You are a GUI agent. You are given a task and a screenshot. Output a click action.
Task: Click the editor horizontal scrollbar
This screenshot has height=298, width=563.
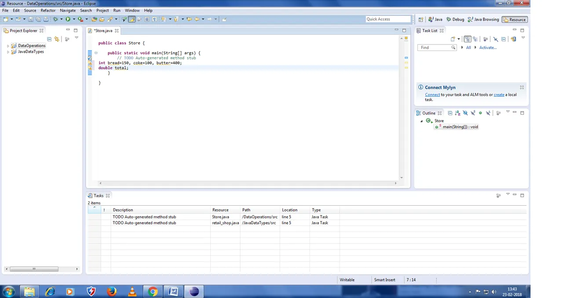click(248, 183)
